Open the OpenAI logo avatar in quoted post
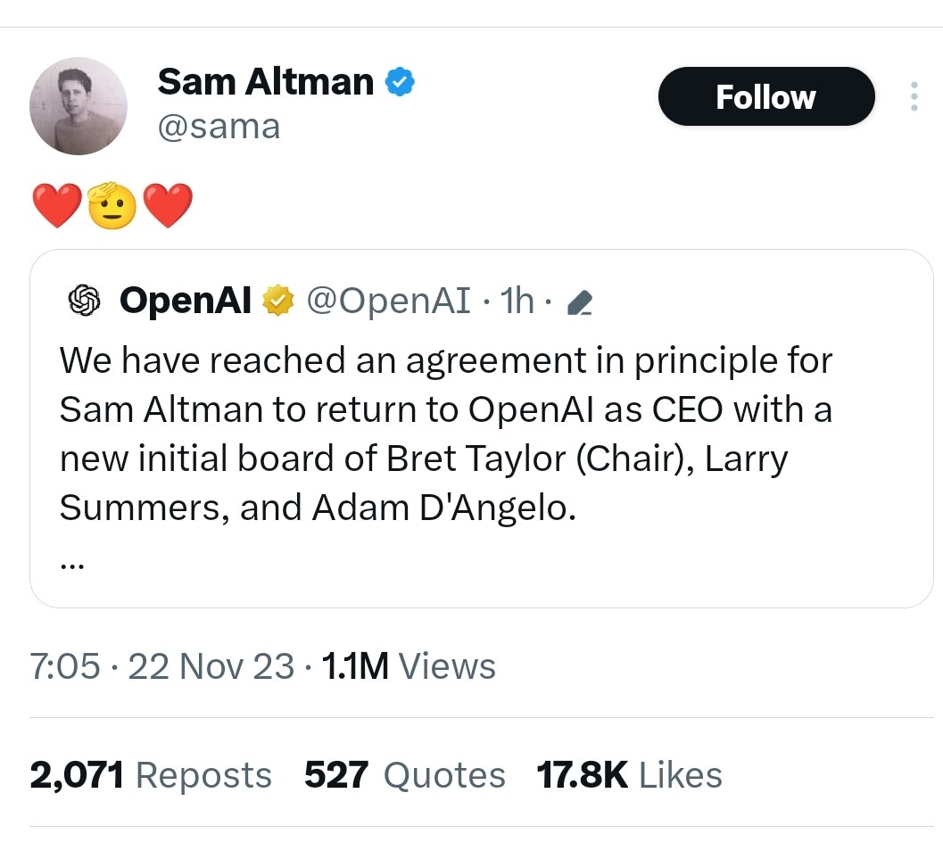This screenshot has width=943, height=851. coord(84,300)
